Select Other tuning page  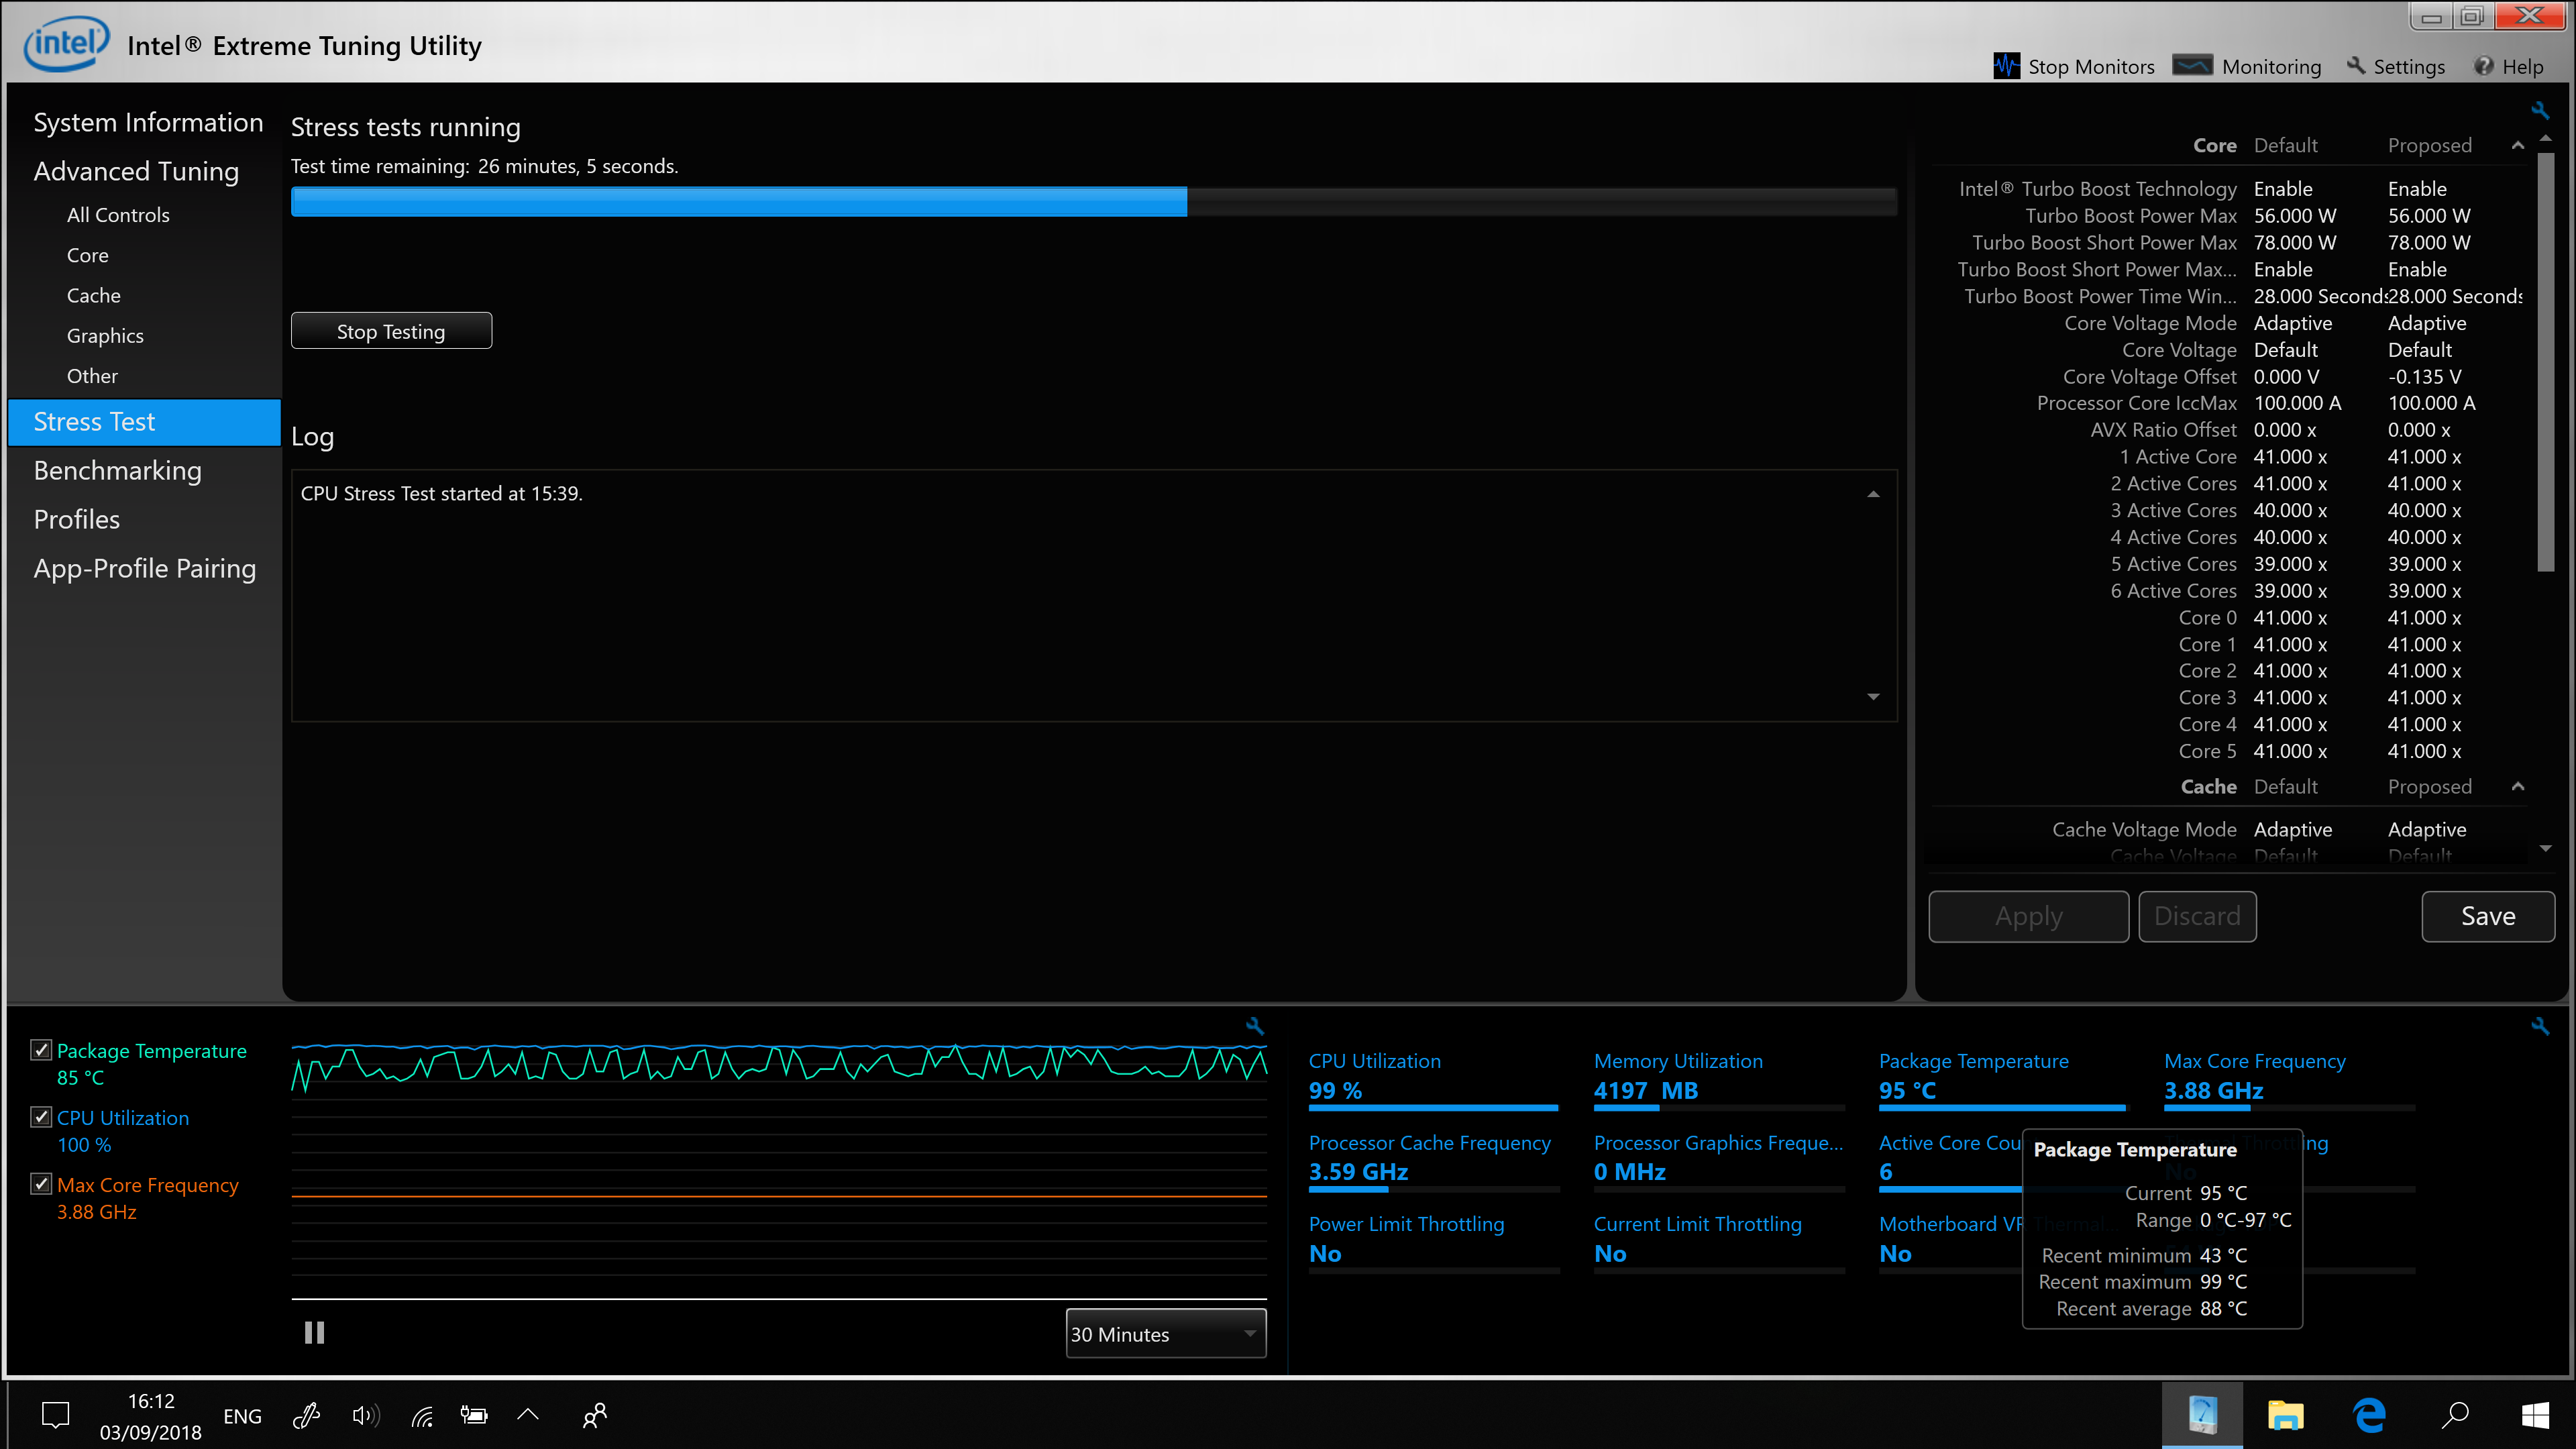click(x=92, y=376)
